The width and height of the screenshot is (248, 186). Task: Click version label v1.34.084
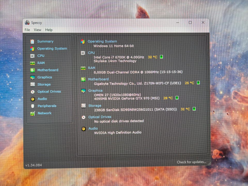coord(34,165)
